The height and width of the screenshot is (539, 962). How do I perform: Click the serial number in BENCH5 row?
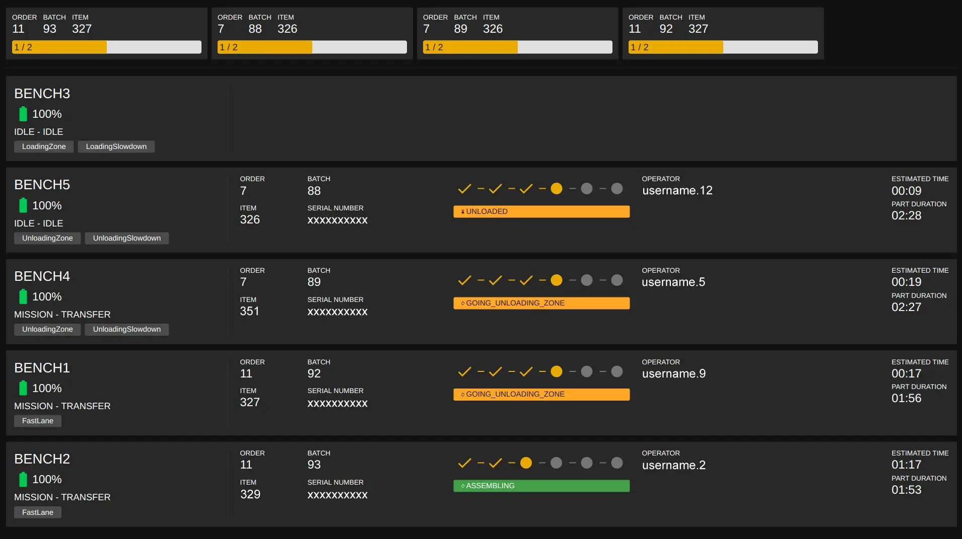click(337, 220)
